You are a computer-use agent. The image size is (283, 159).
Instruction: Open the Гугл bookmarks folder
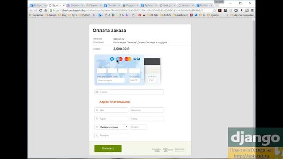coord(73,15)
